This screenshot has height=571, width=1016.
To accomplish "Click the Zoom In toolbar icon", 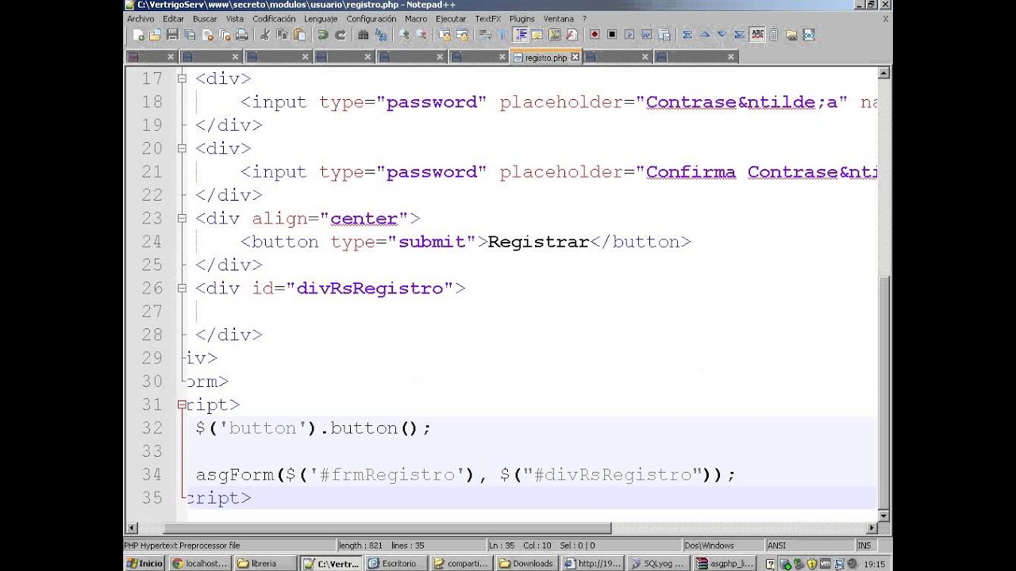I will [404, 35].
